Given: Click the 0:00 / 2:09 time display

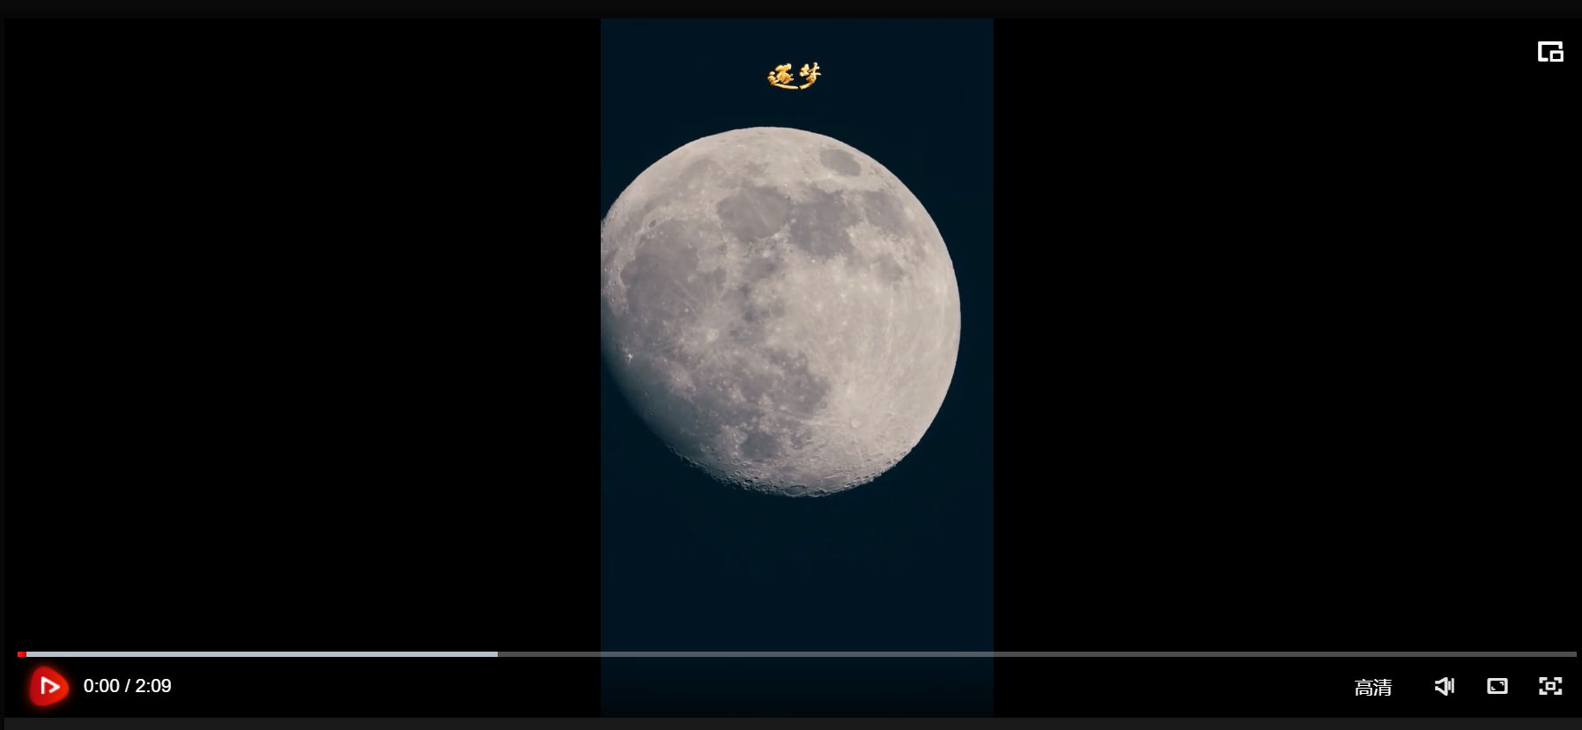Looking at the screenshot, I should (128, 686).
